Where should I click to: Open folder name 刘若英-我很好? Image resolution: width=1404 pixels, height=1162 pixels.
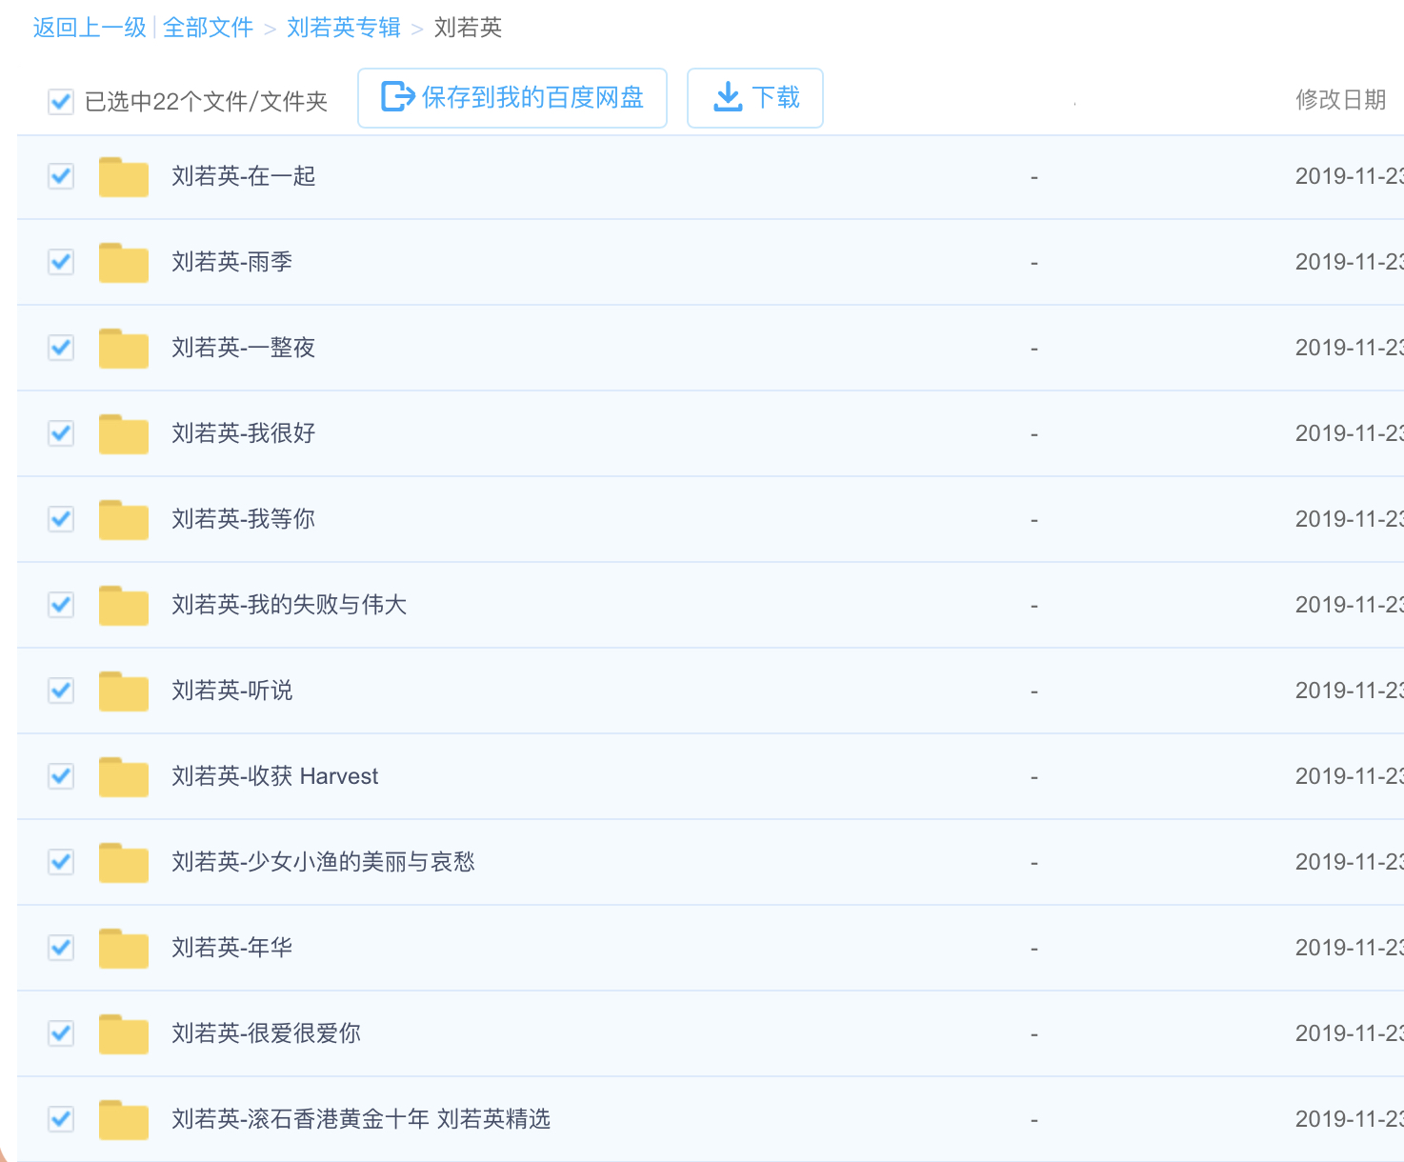click(x=243, y=433)
